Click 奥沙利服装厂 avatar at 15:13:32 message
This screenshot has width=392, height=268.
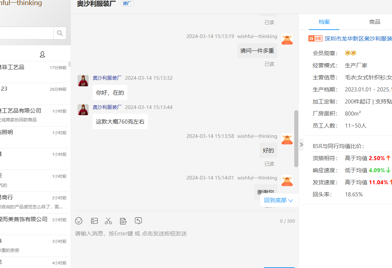tap(83, 80)
